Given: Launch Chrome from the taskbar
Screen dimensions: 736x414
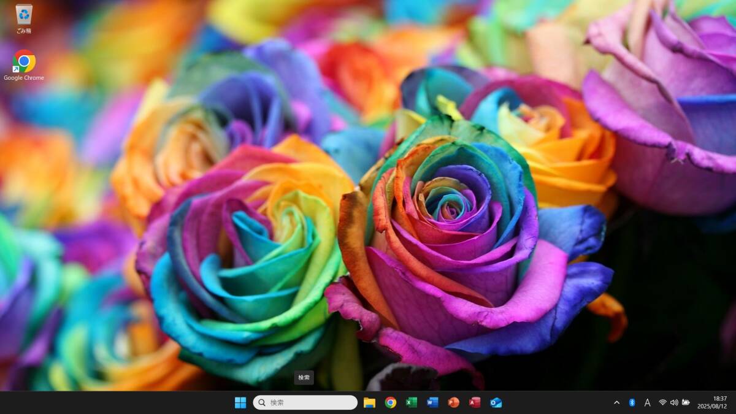Looking at the screenshot, I should coord(391,402).
